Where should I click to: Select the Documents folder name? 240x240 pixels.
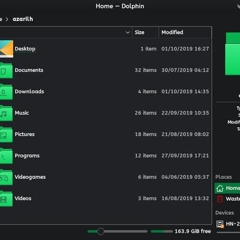(29, 70)
